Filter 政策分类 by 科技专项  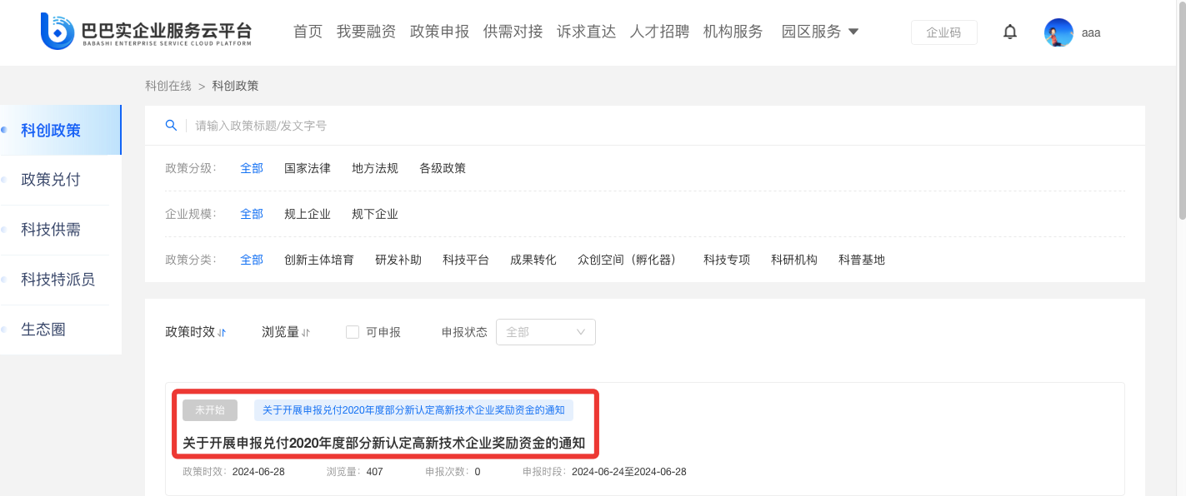point(727,260)
